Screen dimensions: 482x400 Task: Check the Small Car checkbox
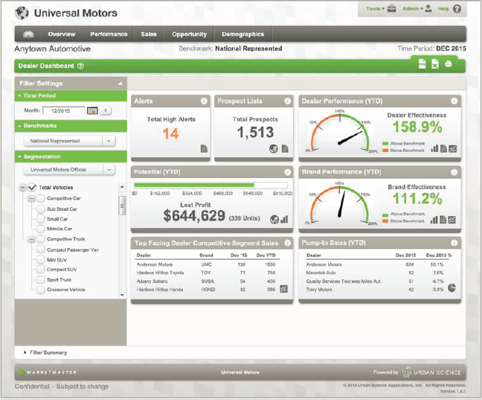point(41,219)
